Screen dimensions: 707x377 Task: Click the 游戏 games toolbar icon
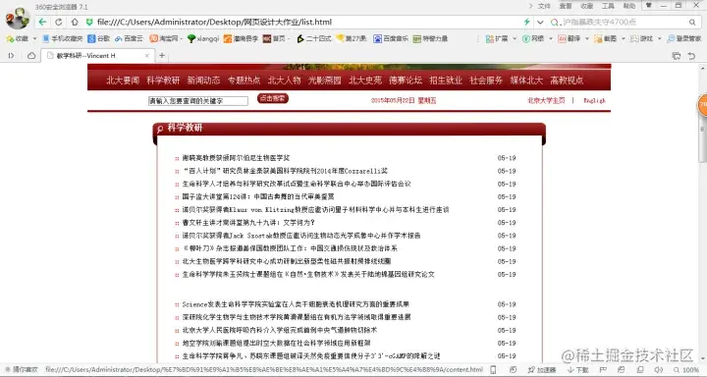pyautogui.click(x=641, y=39)
